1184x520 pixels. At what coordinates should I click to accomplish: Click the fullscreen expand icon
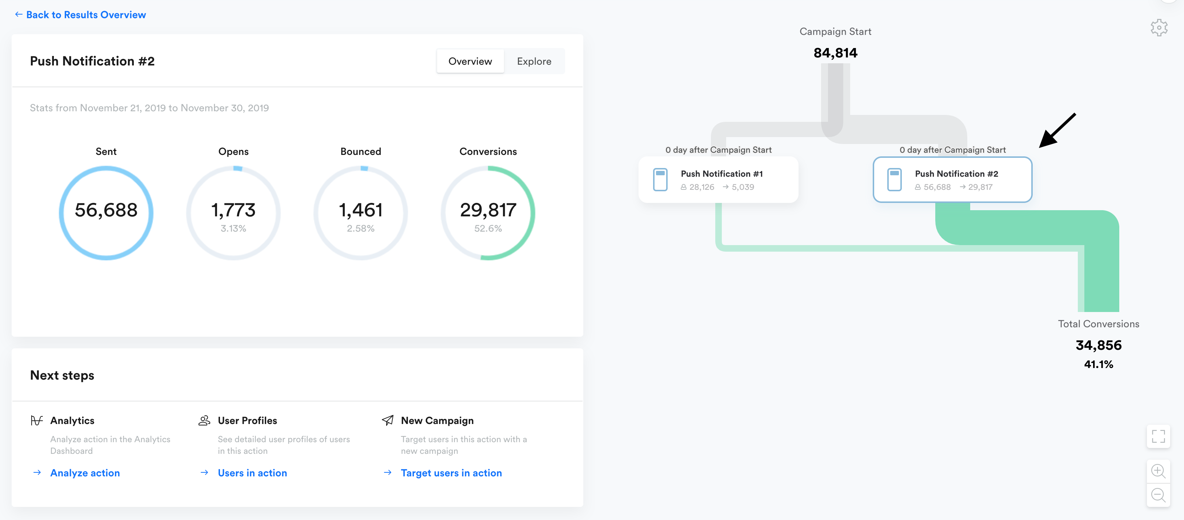click(x=1158, y=436)
